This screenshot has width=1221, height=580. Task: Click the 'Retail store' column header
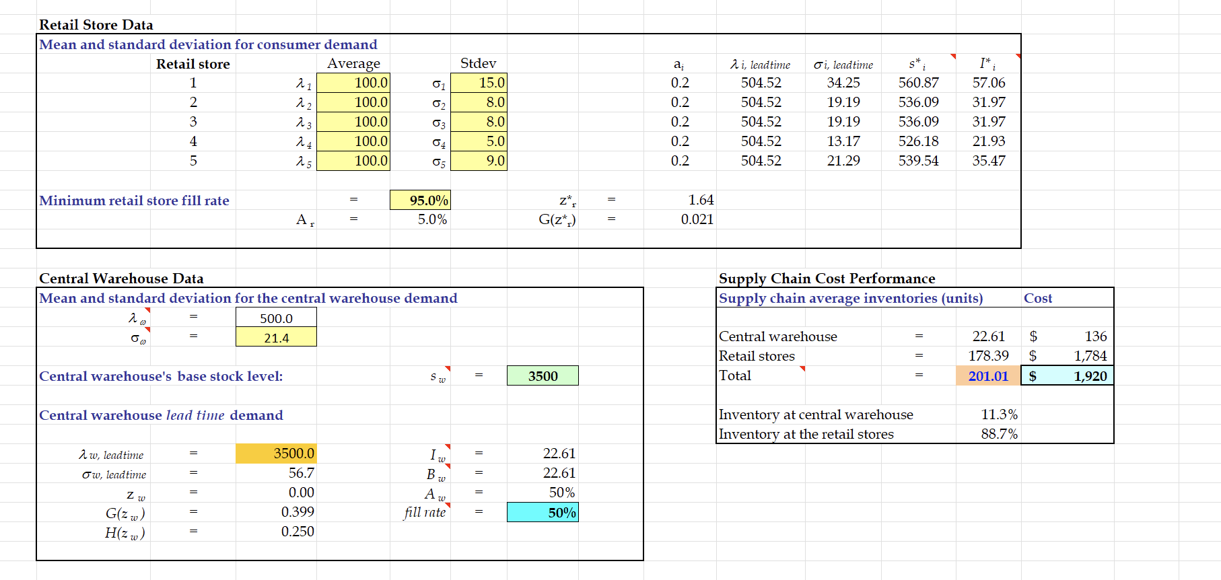point(193,64)
